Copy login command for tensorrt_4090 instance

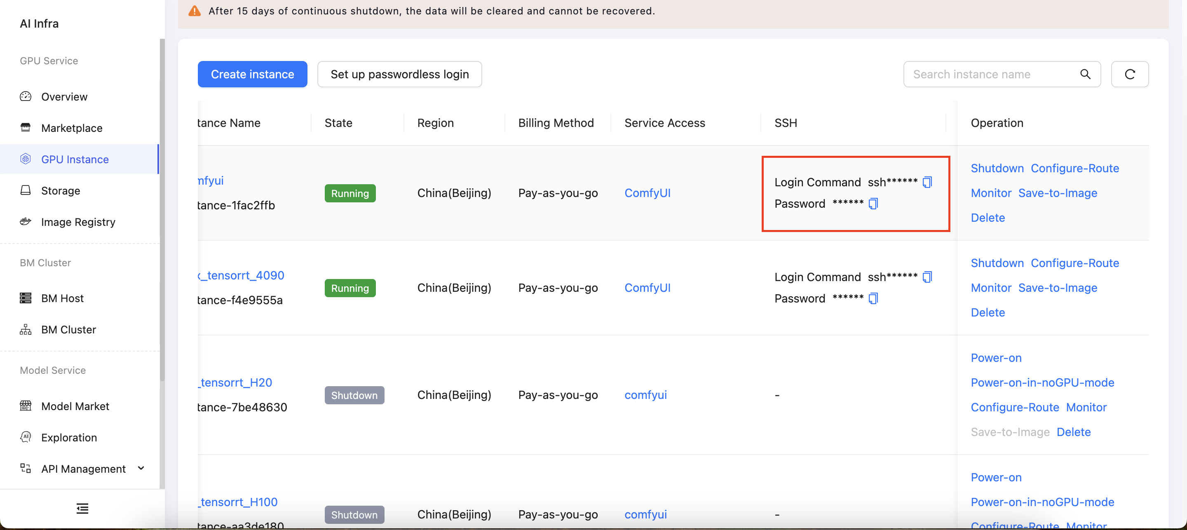click(x=928, y=277)
